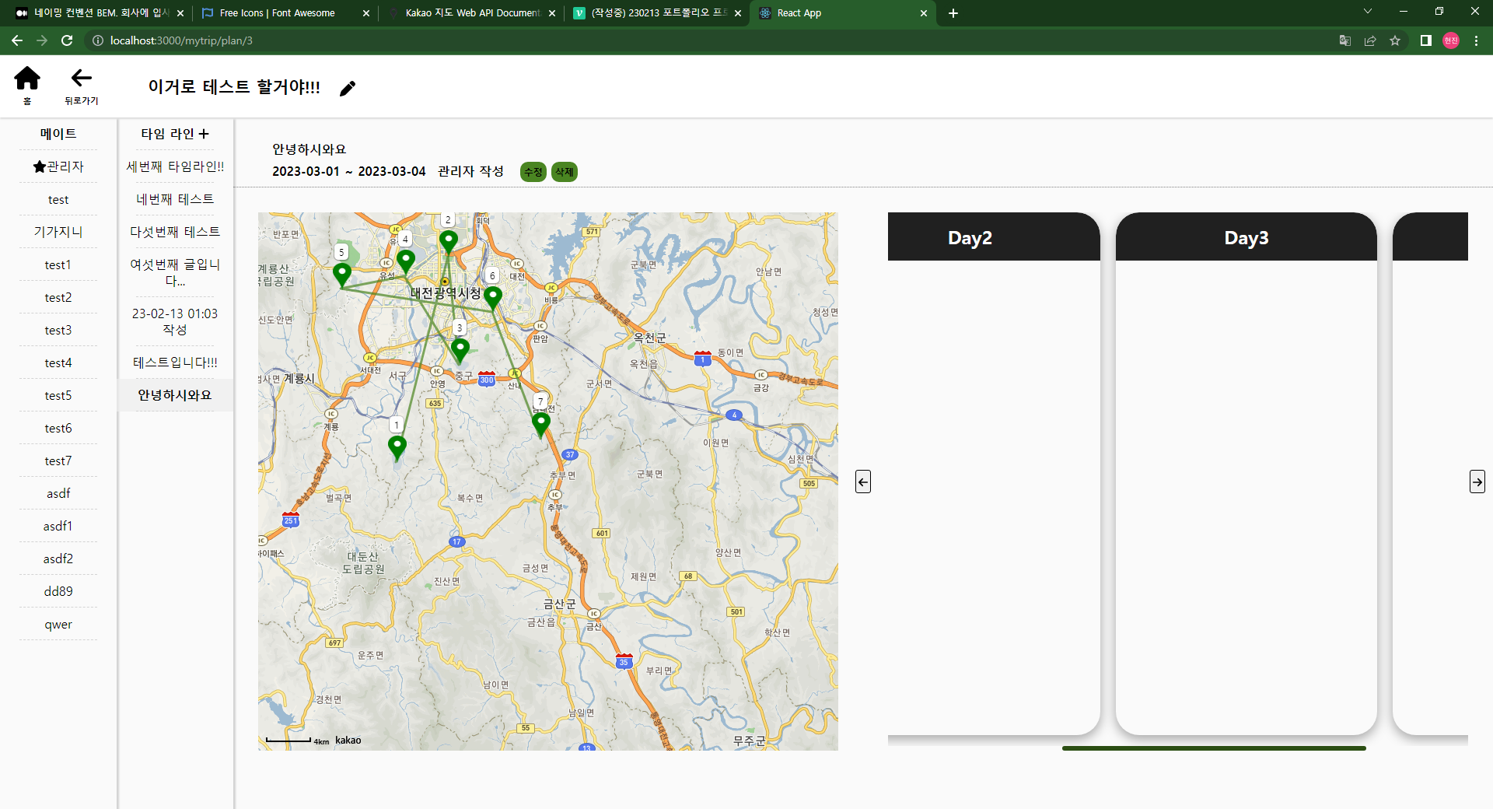Toggle the browser side panel
The height and width of the screenshot is (809, 1493).
(1426, 40)
